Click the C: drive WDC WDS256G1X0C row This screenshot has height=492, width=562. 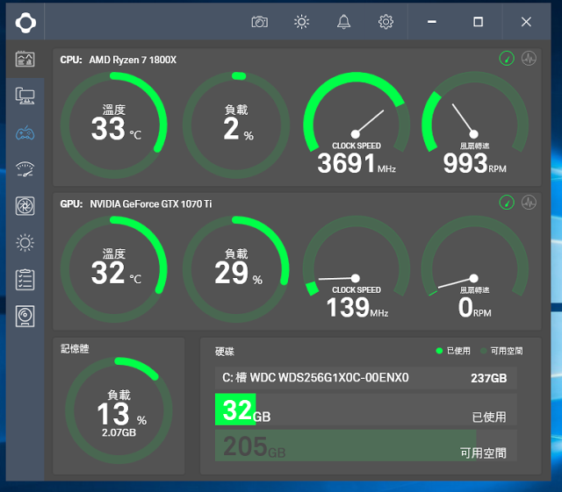pyautogui.click(x=366, y=378)
